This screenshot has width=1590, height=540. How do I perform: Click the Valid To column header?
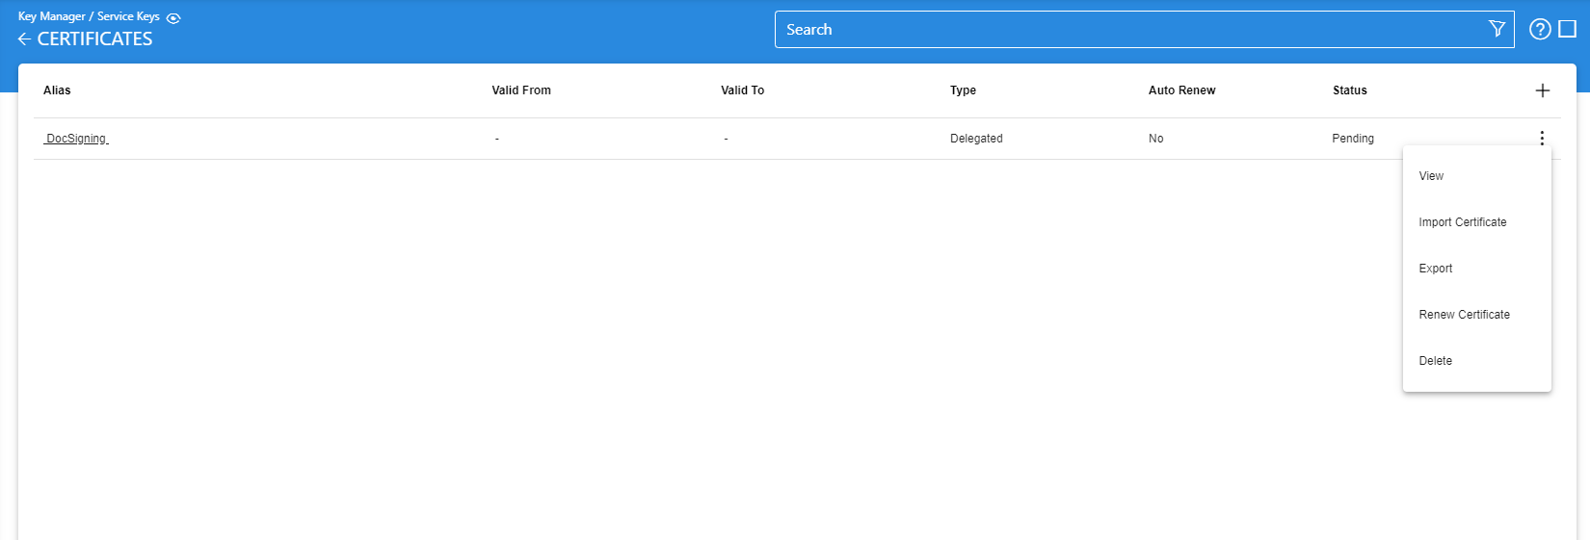click(742, 90)
